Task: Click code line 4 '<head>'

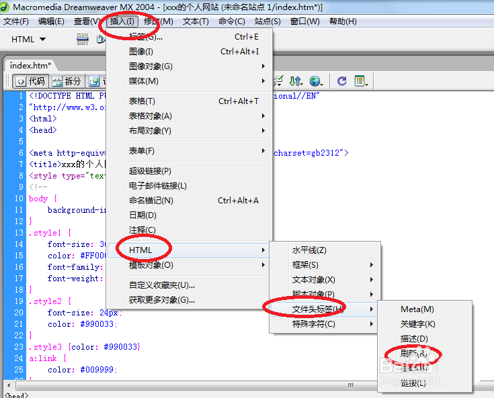Action: click(43, 130)
